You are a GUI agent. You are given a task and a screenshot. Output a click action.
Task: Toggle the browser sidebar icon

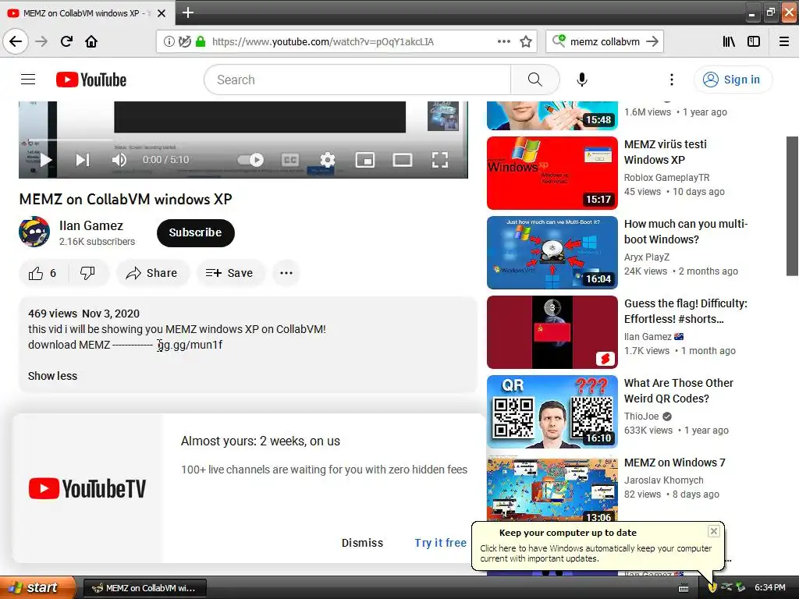tap(754, 41)
